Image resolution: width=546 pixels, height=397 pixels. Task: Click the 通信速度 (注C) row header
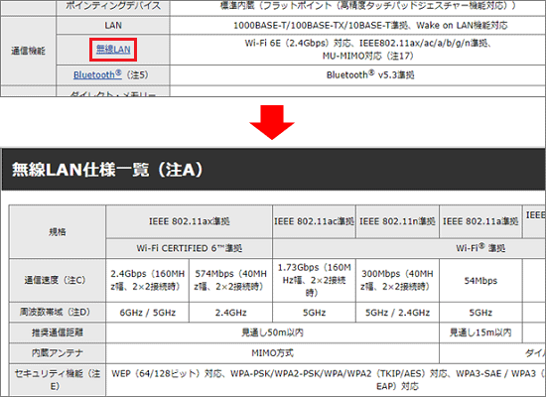58,280
